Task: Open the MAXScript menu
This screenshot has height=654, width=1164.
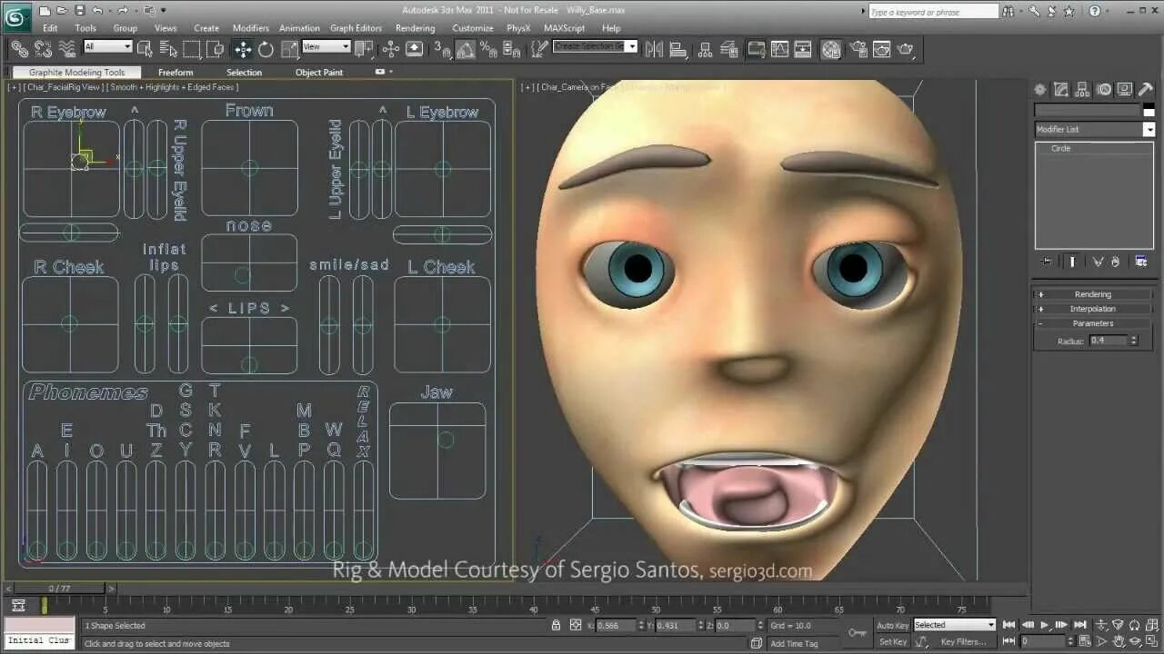Action: [564, 28]
